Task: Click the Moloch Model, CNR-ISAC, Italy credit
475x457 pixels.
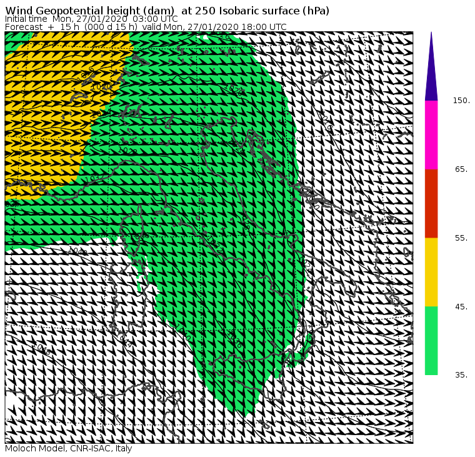Action: (x=69, y=449)
